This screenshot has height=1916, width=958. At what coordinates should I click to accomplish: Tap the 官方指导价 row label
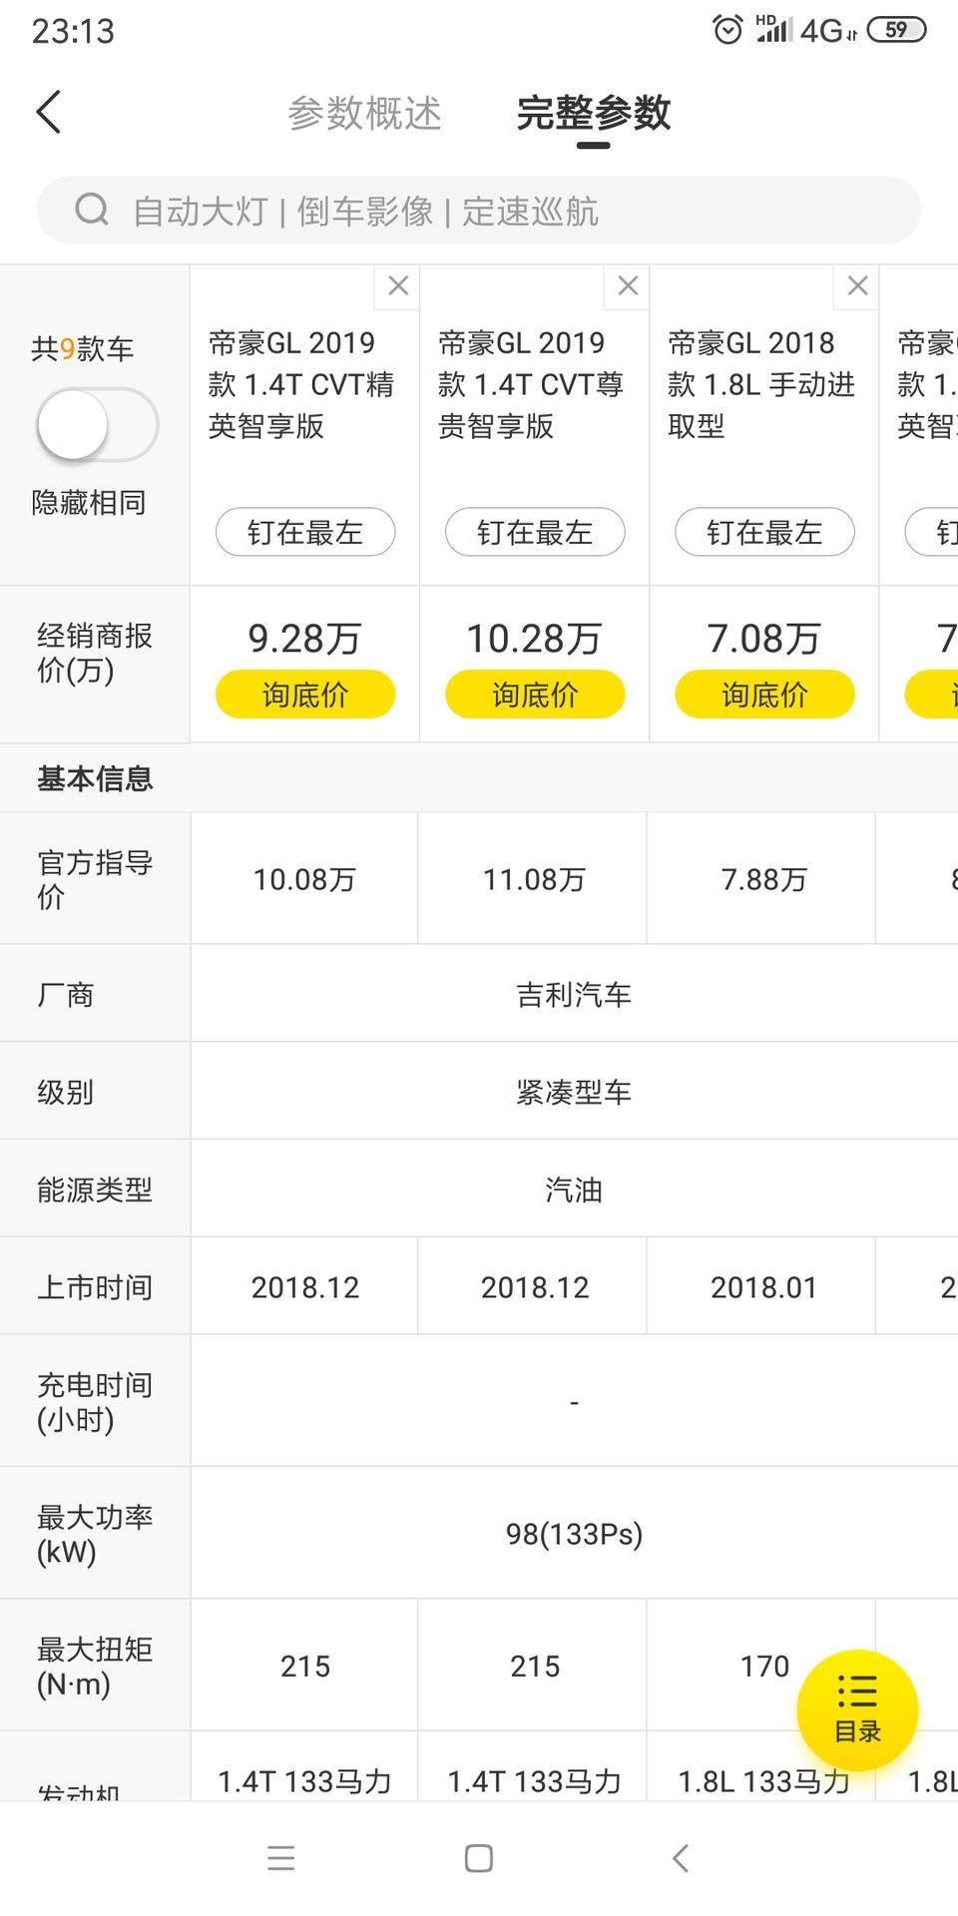(x=95, y=879)
